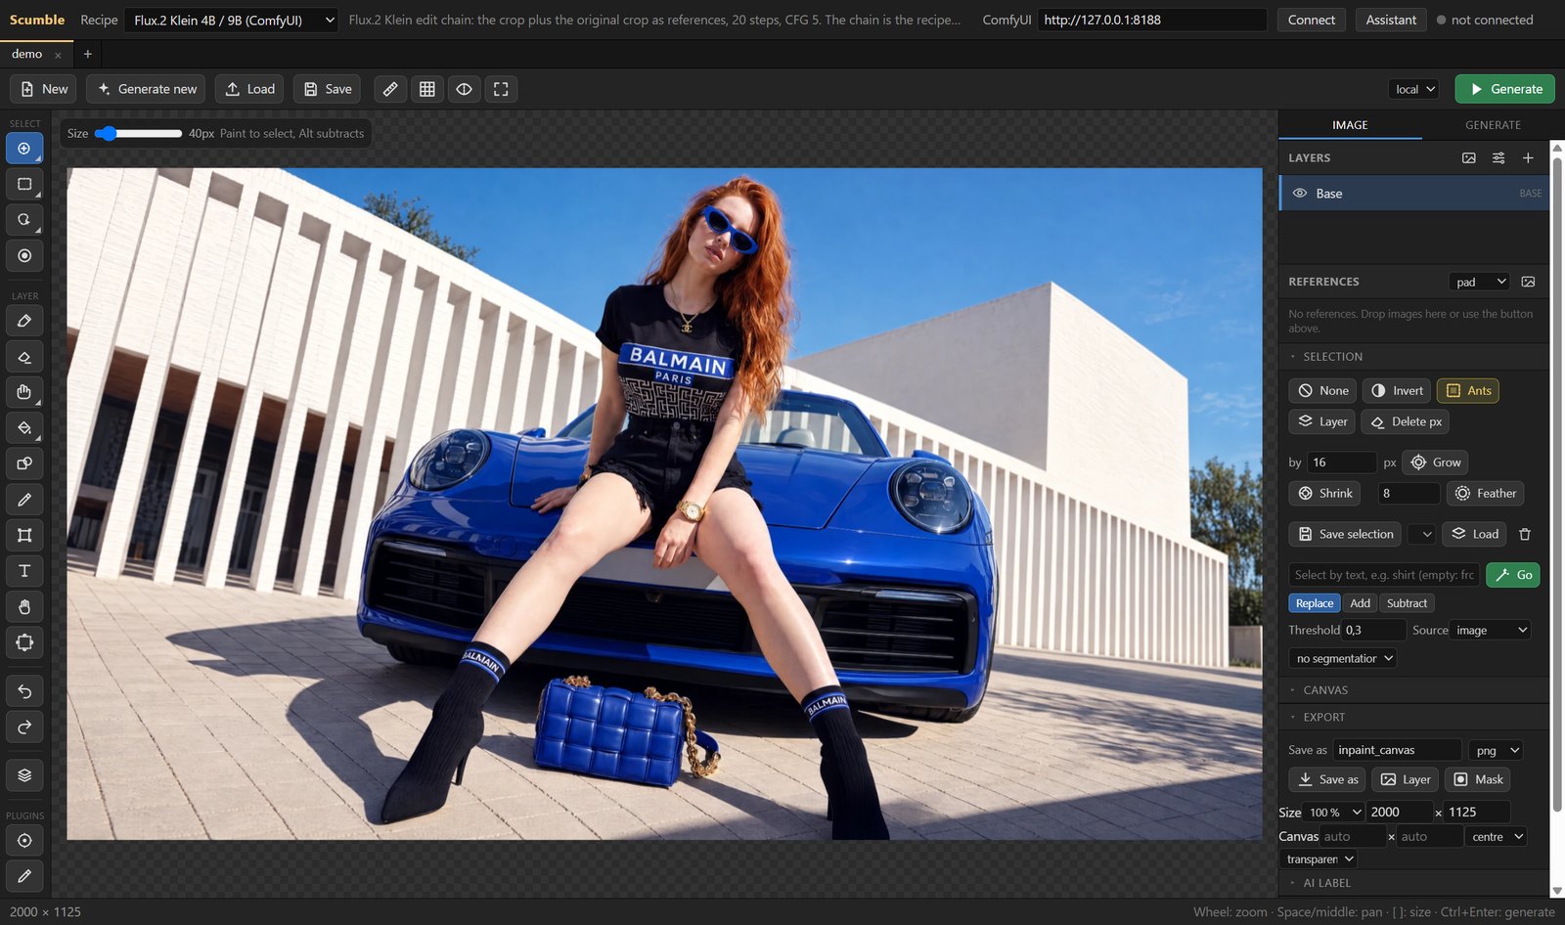
Task: Select the lasso selection tool
Action: click(24, 220)
